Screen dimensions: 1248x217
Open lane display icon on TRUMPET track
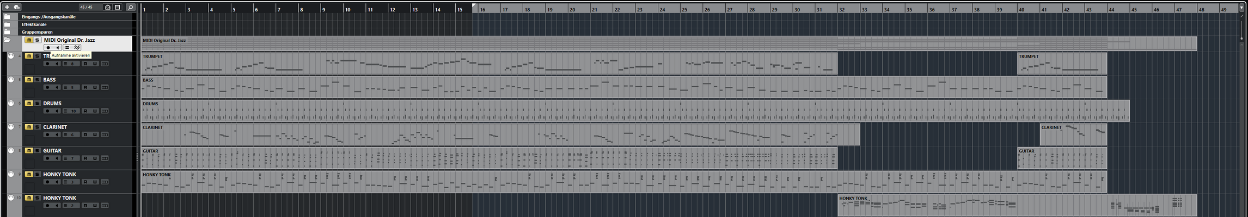click(105, 63)
